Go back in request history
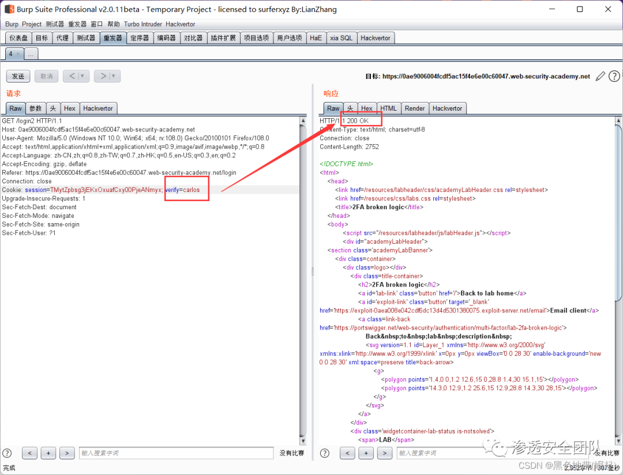The height and width of the screenshot is (475, 623). click(x=72, y=76)
